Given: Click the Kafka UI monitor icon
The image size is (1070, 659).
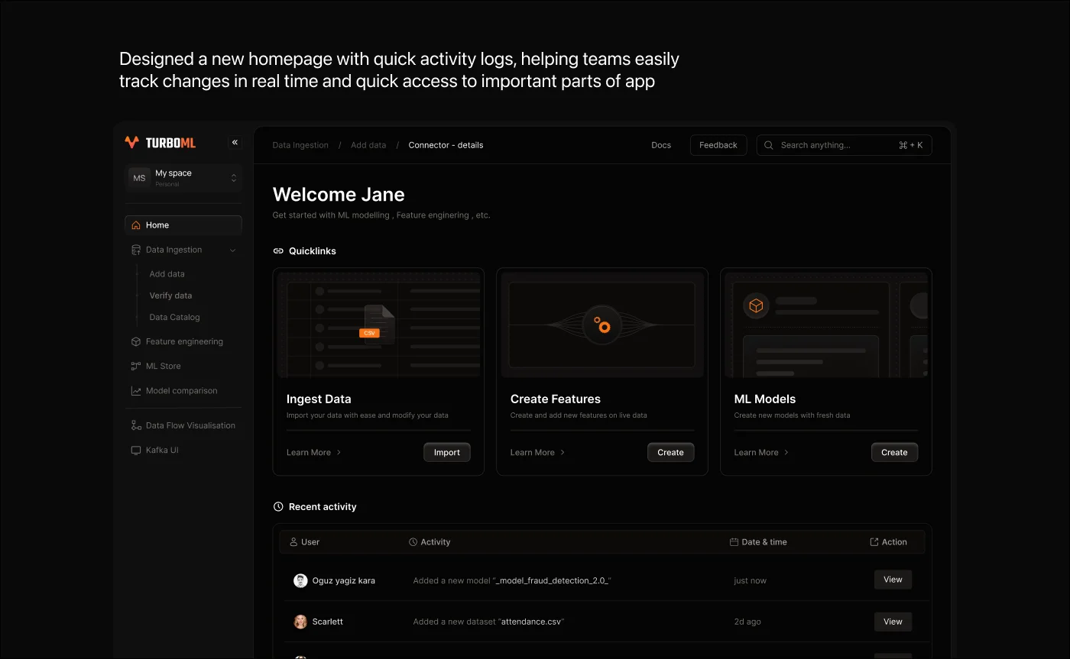Looking at the screenshot, I should 136,450.
